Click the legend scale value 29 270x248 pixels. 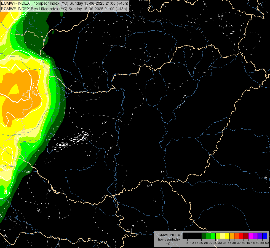215,243
